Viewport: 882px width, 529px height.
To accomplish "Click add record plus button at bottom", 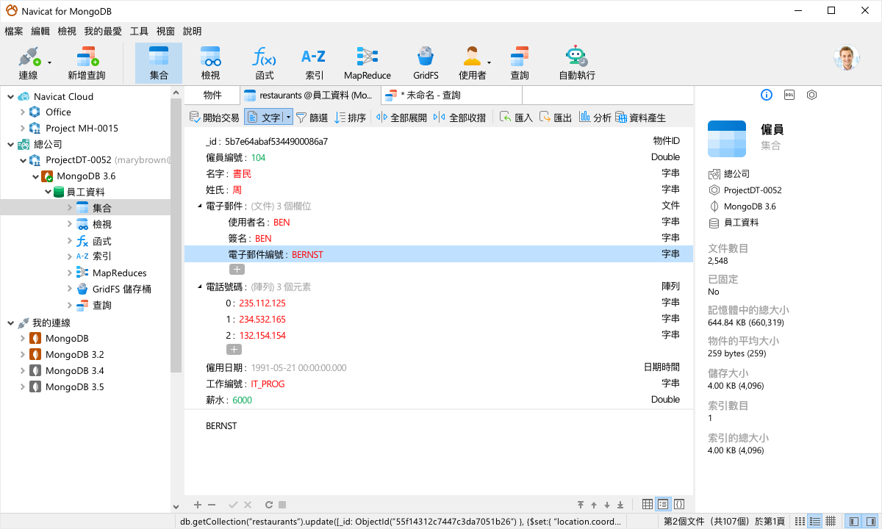I will [x=197, y=505].
